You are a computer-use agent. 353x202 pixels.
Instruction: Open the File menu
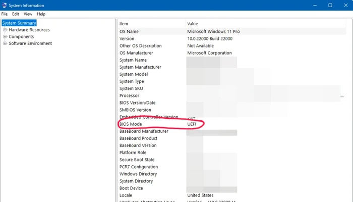4,14
